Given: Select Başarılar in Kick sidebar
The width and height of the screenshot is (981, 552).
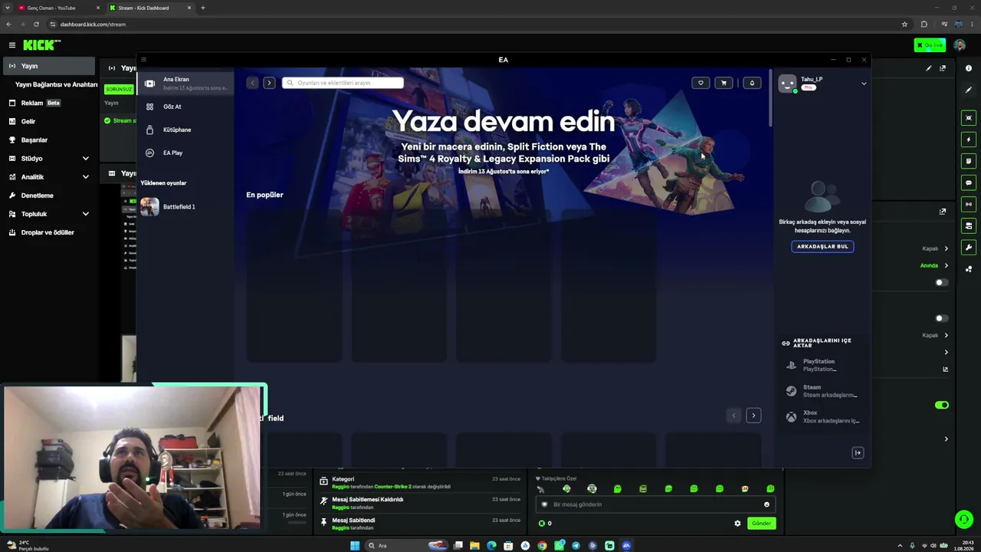Looking at the screenshot, I should [49, 140].
